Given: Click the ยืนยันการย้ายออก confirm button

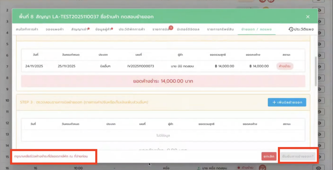Looking at the screenshot, I should point(298,156).
